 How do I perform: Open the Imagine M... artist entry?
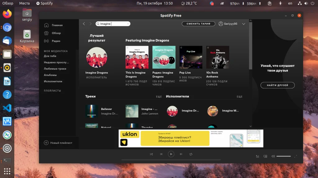pyautogui.click(x=230, y=111)
